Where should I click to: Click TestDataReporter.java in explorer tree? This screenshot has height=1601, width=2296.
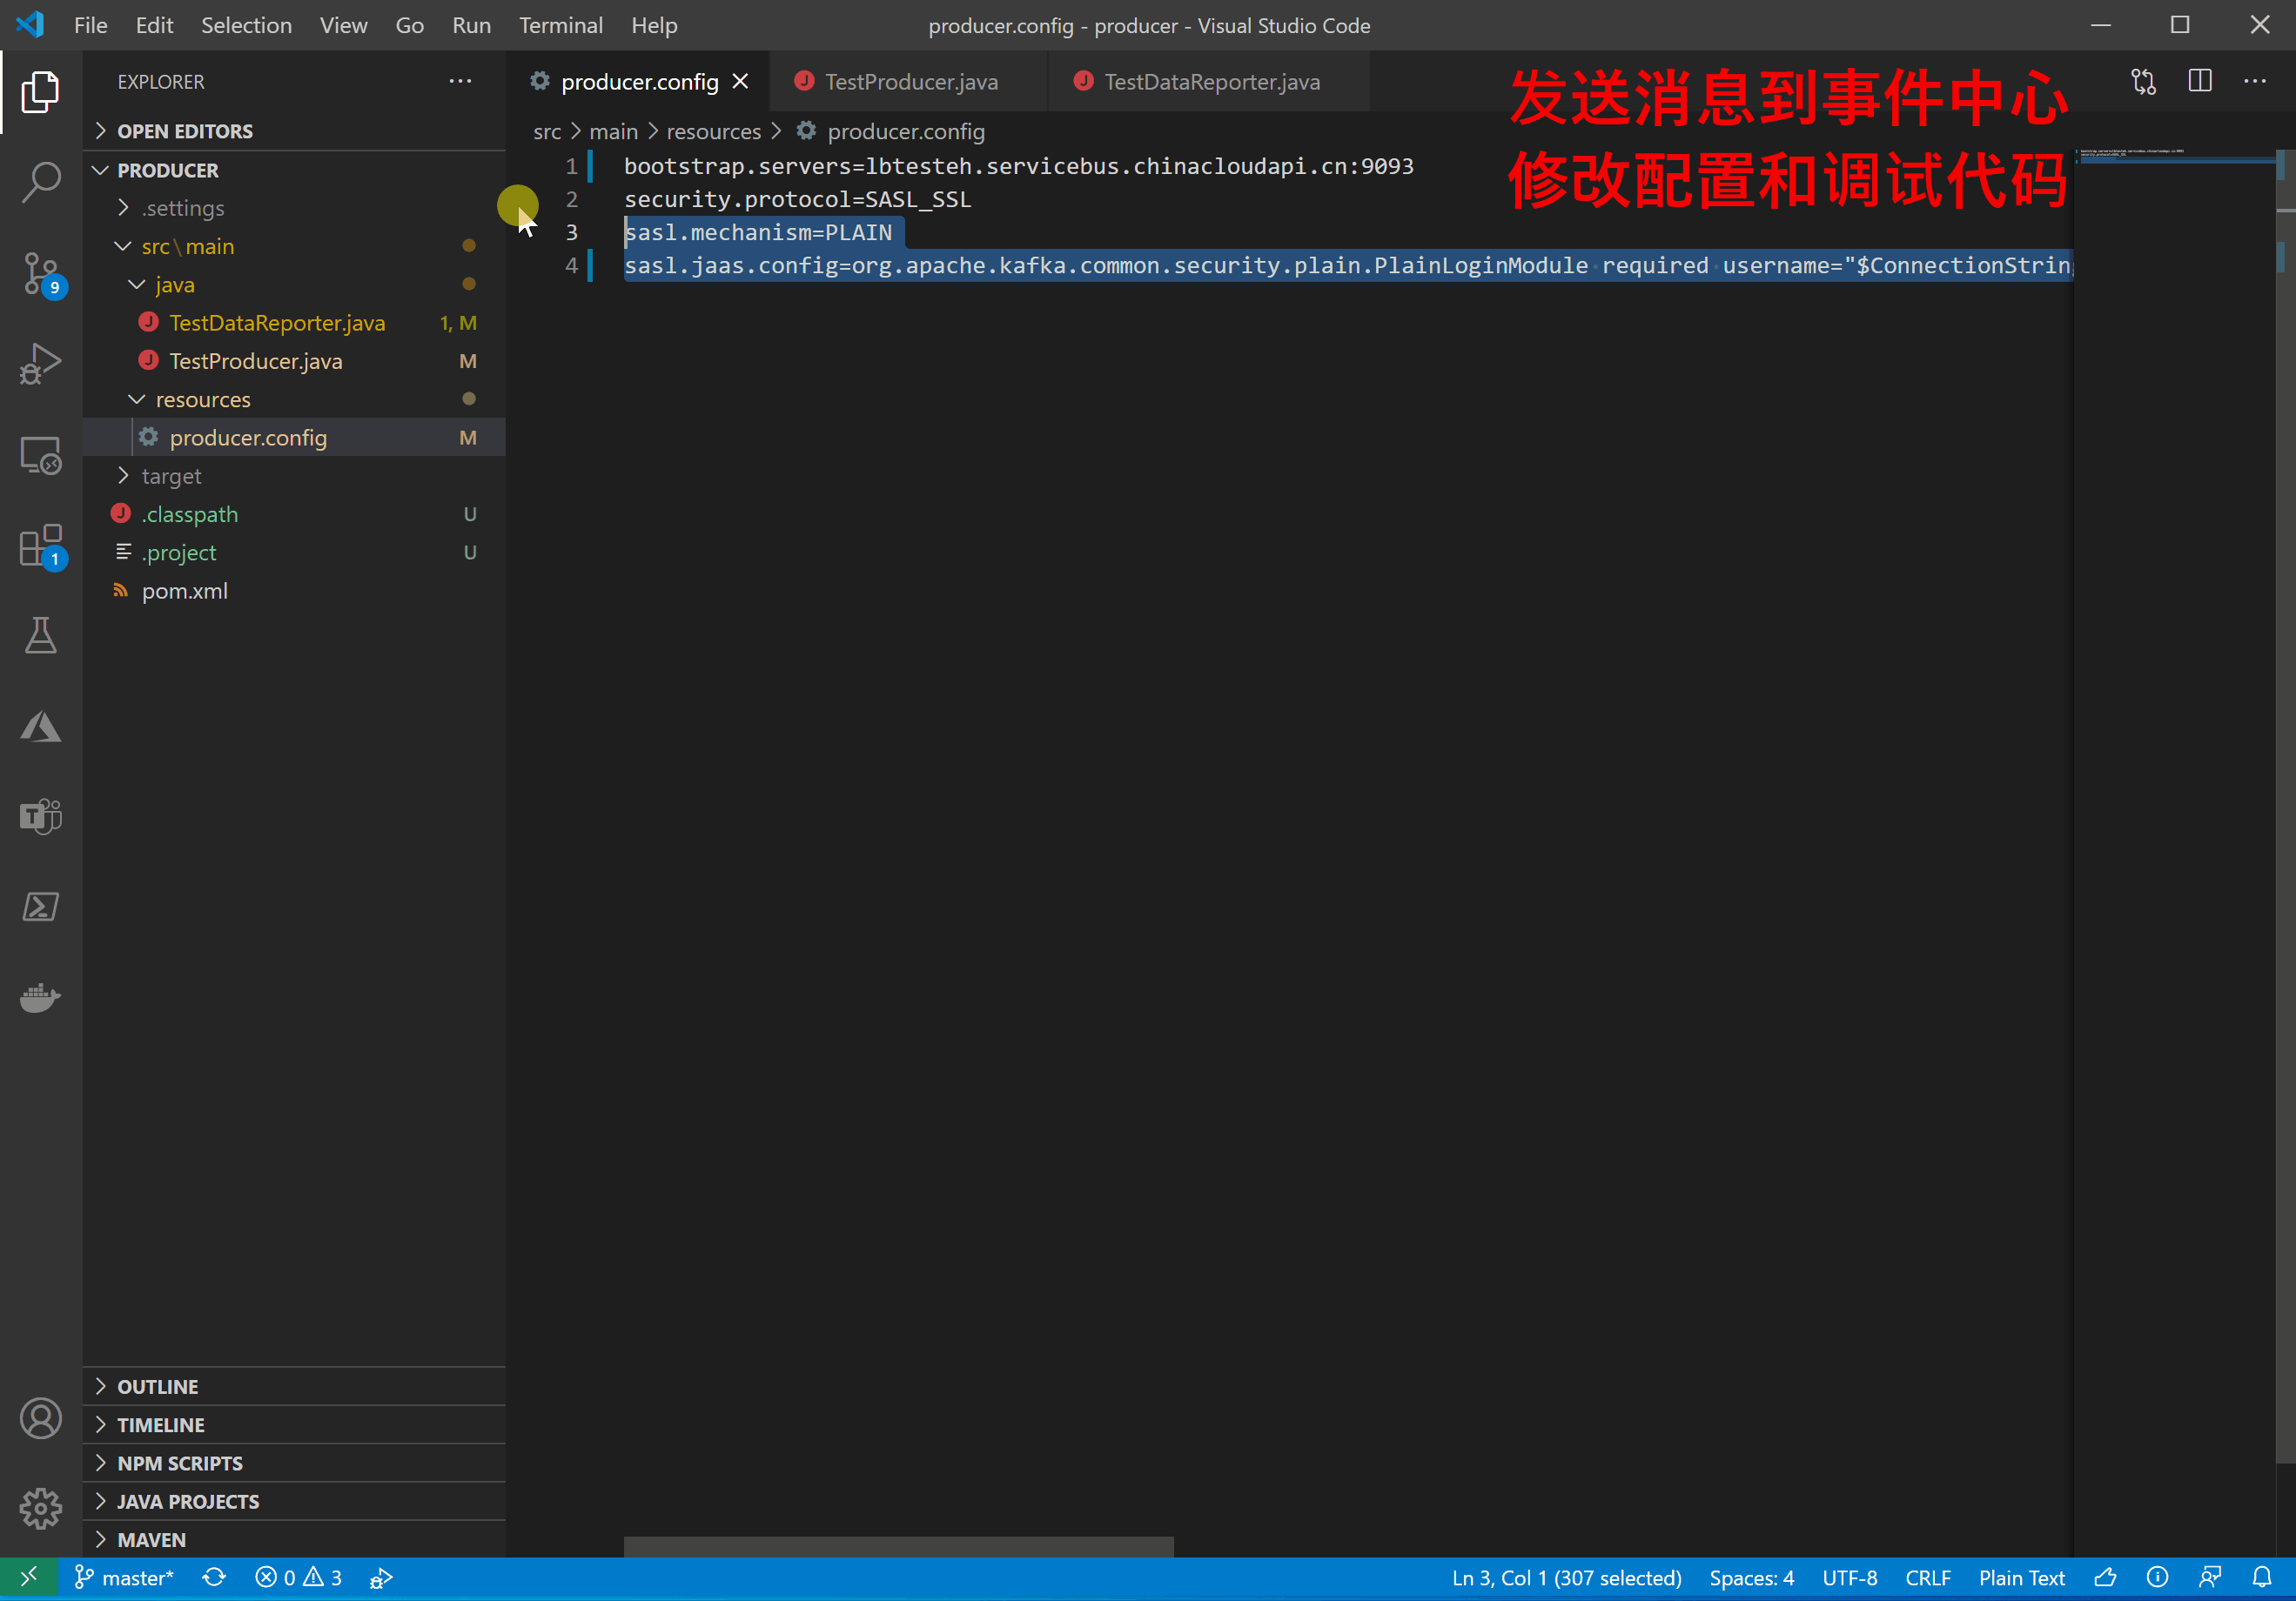coord(278,321)
